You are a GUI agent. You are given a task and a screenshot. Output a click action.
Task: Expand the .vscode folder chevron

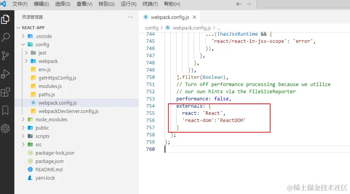click(23, 36)
